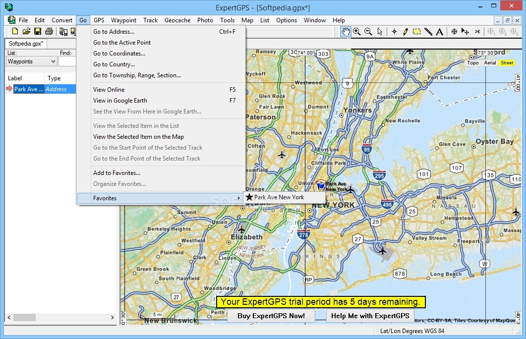Screen dimensions: 526x339
Task: Choose Go to Address menu item
Action: click(161, 32)
